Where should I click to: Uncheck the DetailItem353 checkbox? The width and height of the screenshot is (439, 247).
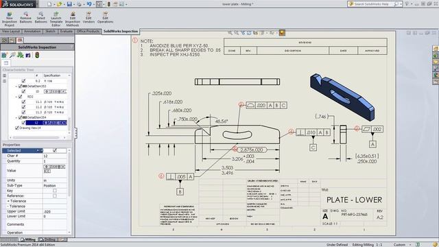pos(20,86)
